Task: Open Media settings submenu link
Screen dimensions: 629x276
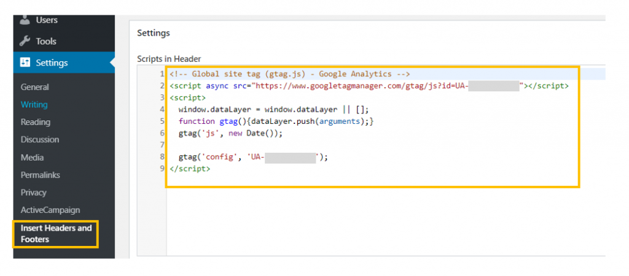Action: coord(32,158)
